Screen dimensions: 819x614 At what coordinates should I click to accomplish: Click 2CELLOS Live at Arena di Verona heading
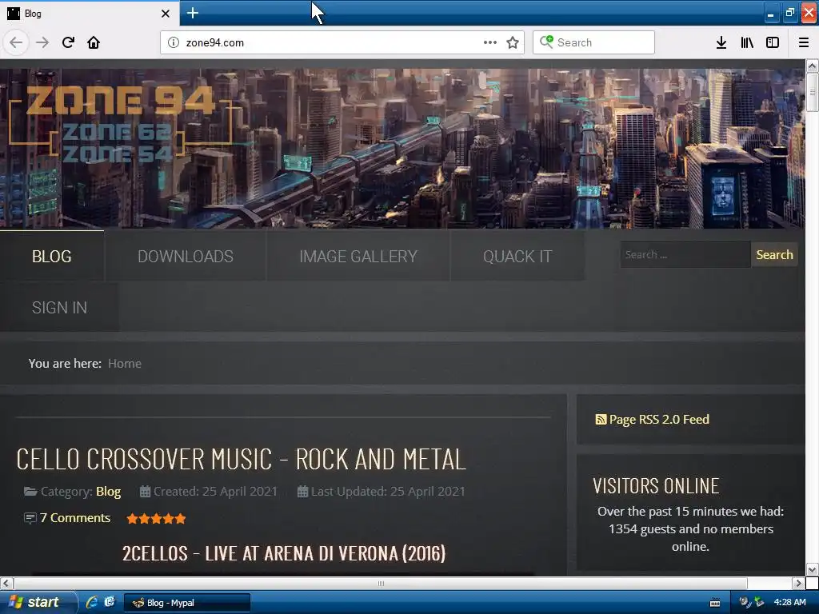coord(284,553)
